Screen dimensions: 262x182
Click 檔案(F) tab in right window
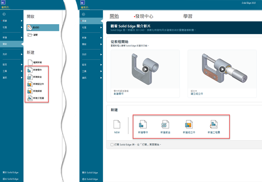tap(85, 8)
